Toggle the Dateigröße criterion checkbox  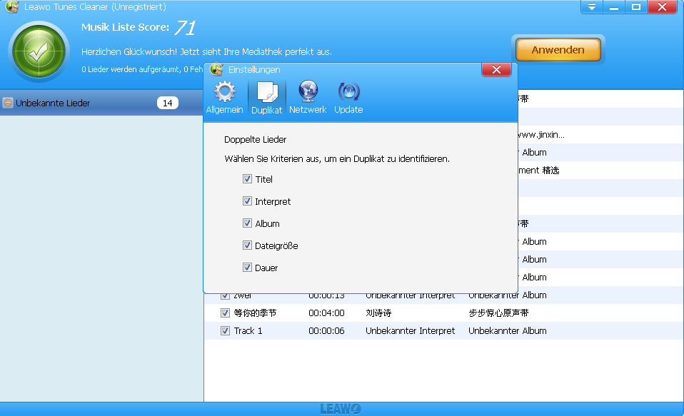coord(247,245)
